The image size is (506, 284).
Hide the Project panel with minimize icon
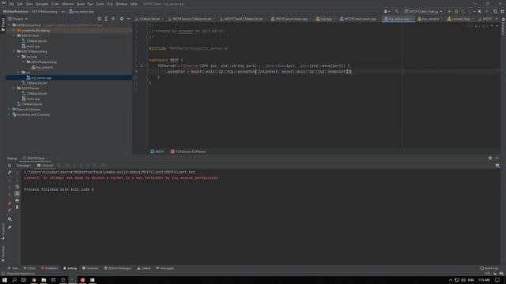coord(128,19)
